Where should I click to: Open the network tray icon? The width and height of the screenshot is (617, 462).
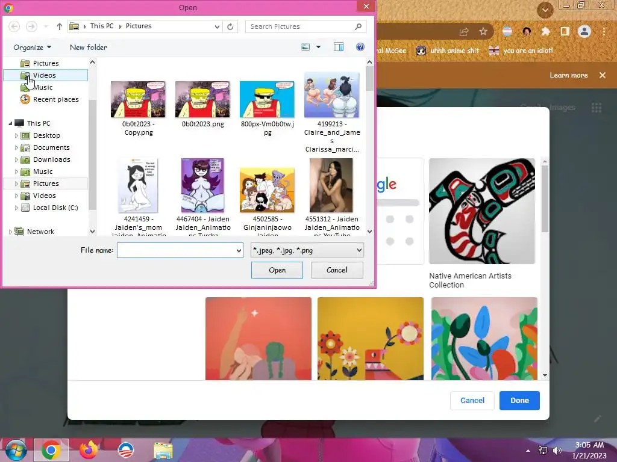point(543,450)
